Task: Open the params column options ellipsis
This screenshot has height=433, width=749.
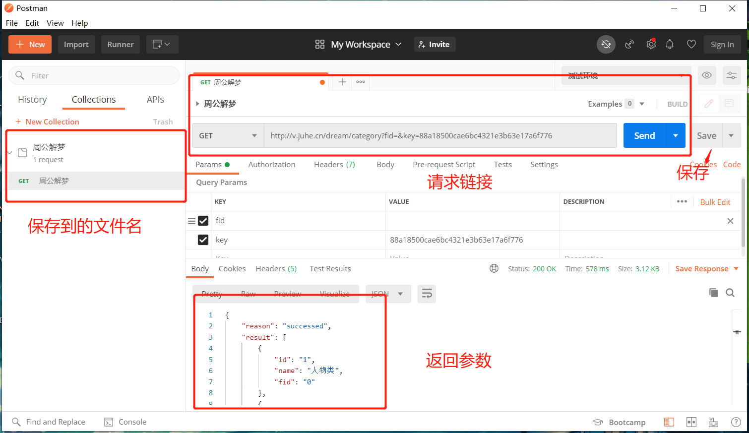Action: tap(682, 201)
